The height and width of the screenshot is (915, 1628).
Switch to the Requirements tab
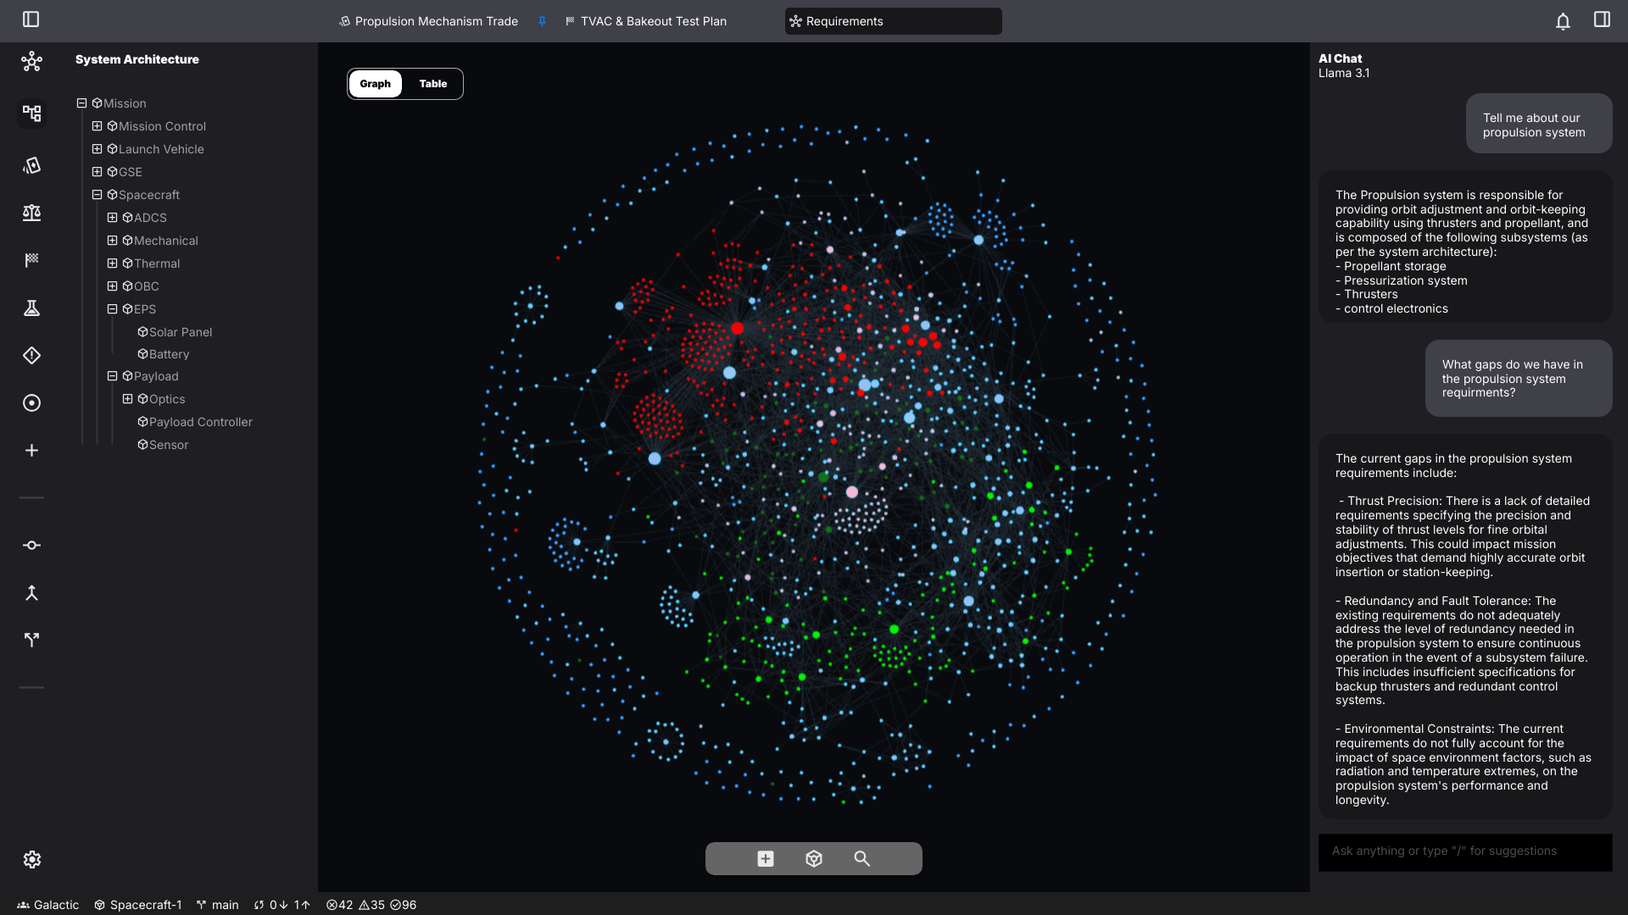pos(892,21)
